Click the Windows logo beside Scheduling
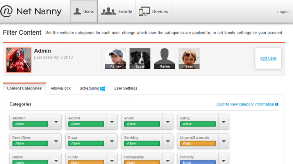The width and height of the screenshot is (293, 164). pos(102,89)
